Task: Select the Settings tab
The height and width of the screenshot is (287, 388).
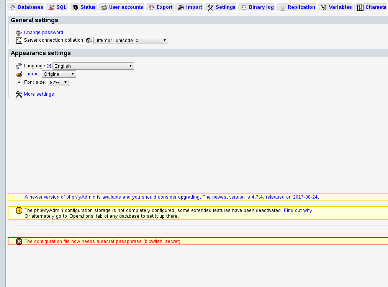Action: click(221, 7)
